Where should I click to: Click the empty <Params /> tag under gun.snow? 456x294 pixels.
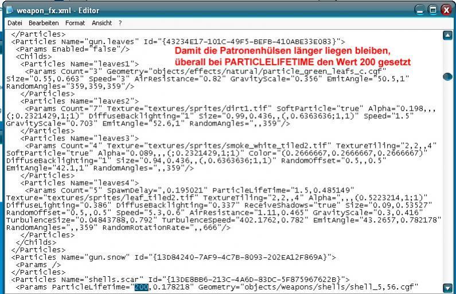point(38,265)
